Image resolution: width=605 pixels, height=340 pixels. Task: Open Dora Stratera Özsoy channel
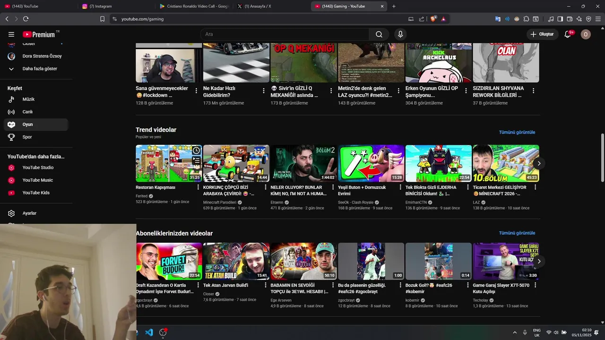pos(36,56)
